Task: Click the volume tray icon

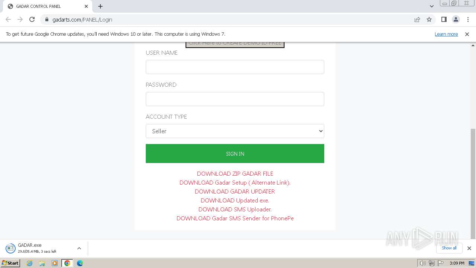Action: [423, 263]
